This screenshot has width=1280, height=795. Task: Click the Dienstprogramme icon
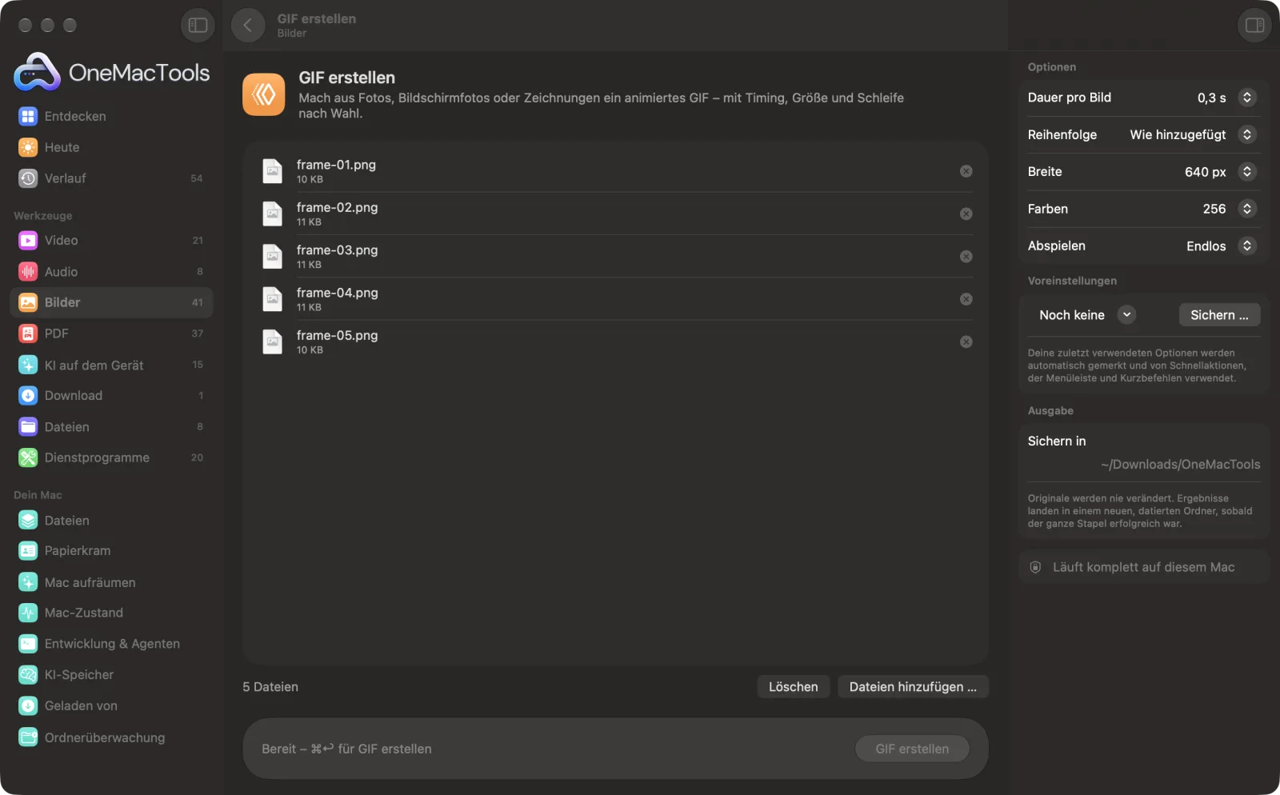tap(28, 457)
